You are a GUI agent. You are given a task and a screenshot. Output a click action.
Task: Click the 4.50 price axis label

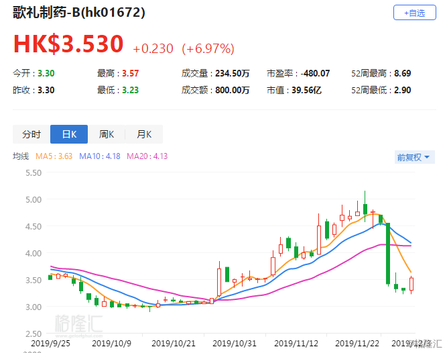pyautogui.click(x=34, y=226)
